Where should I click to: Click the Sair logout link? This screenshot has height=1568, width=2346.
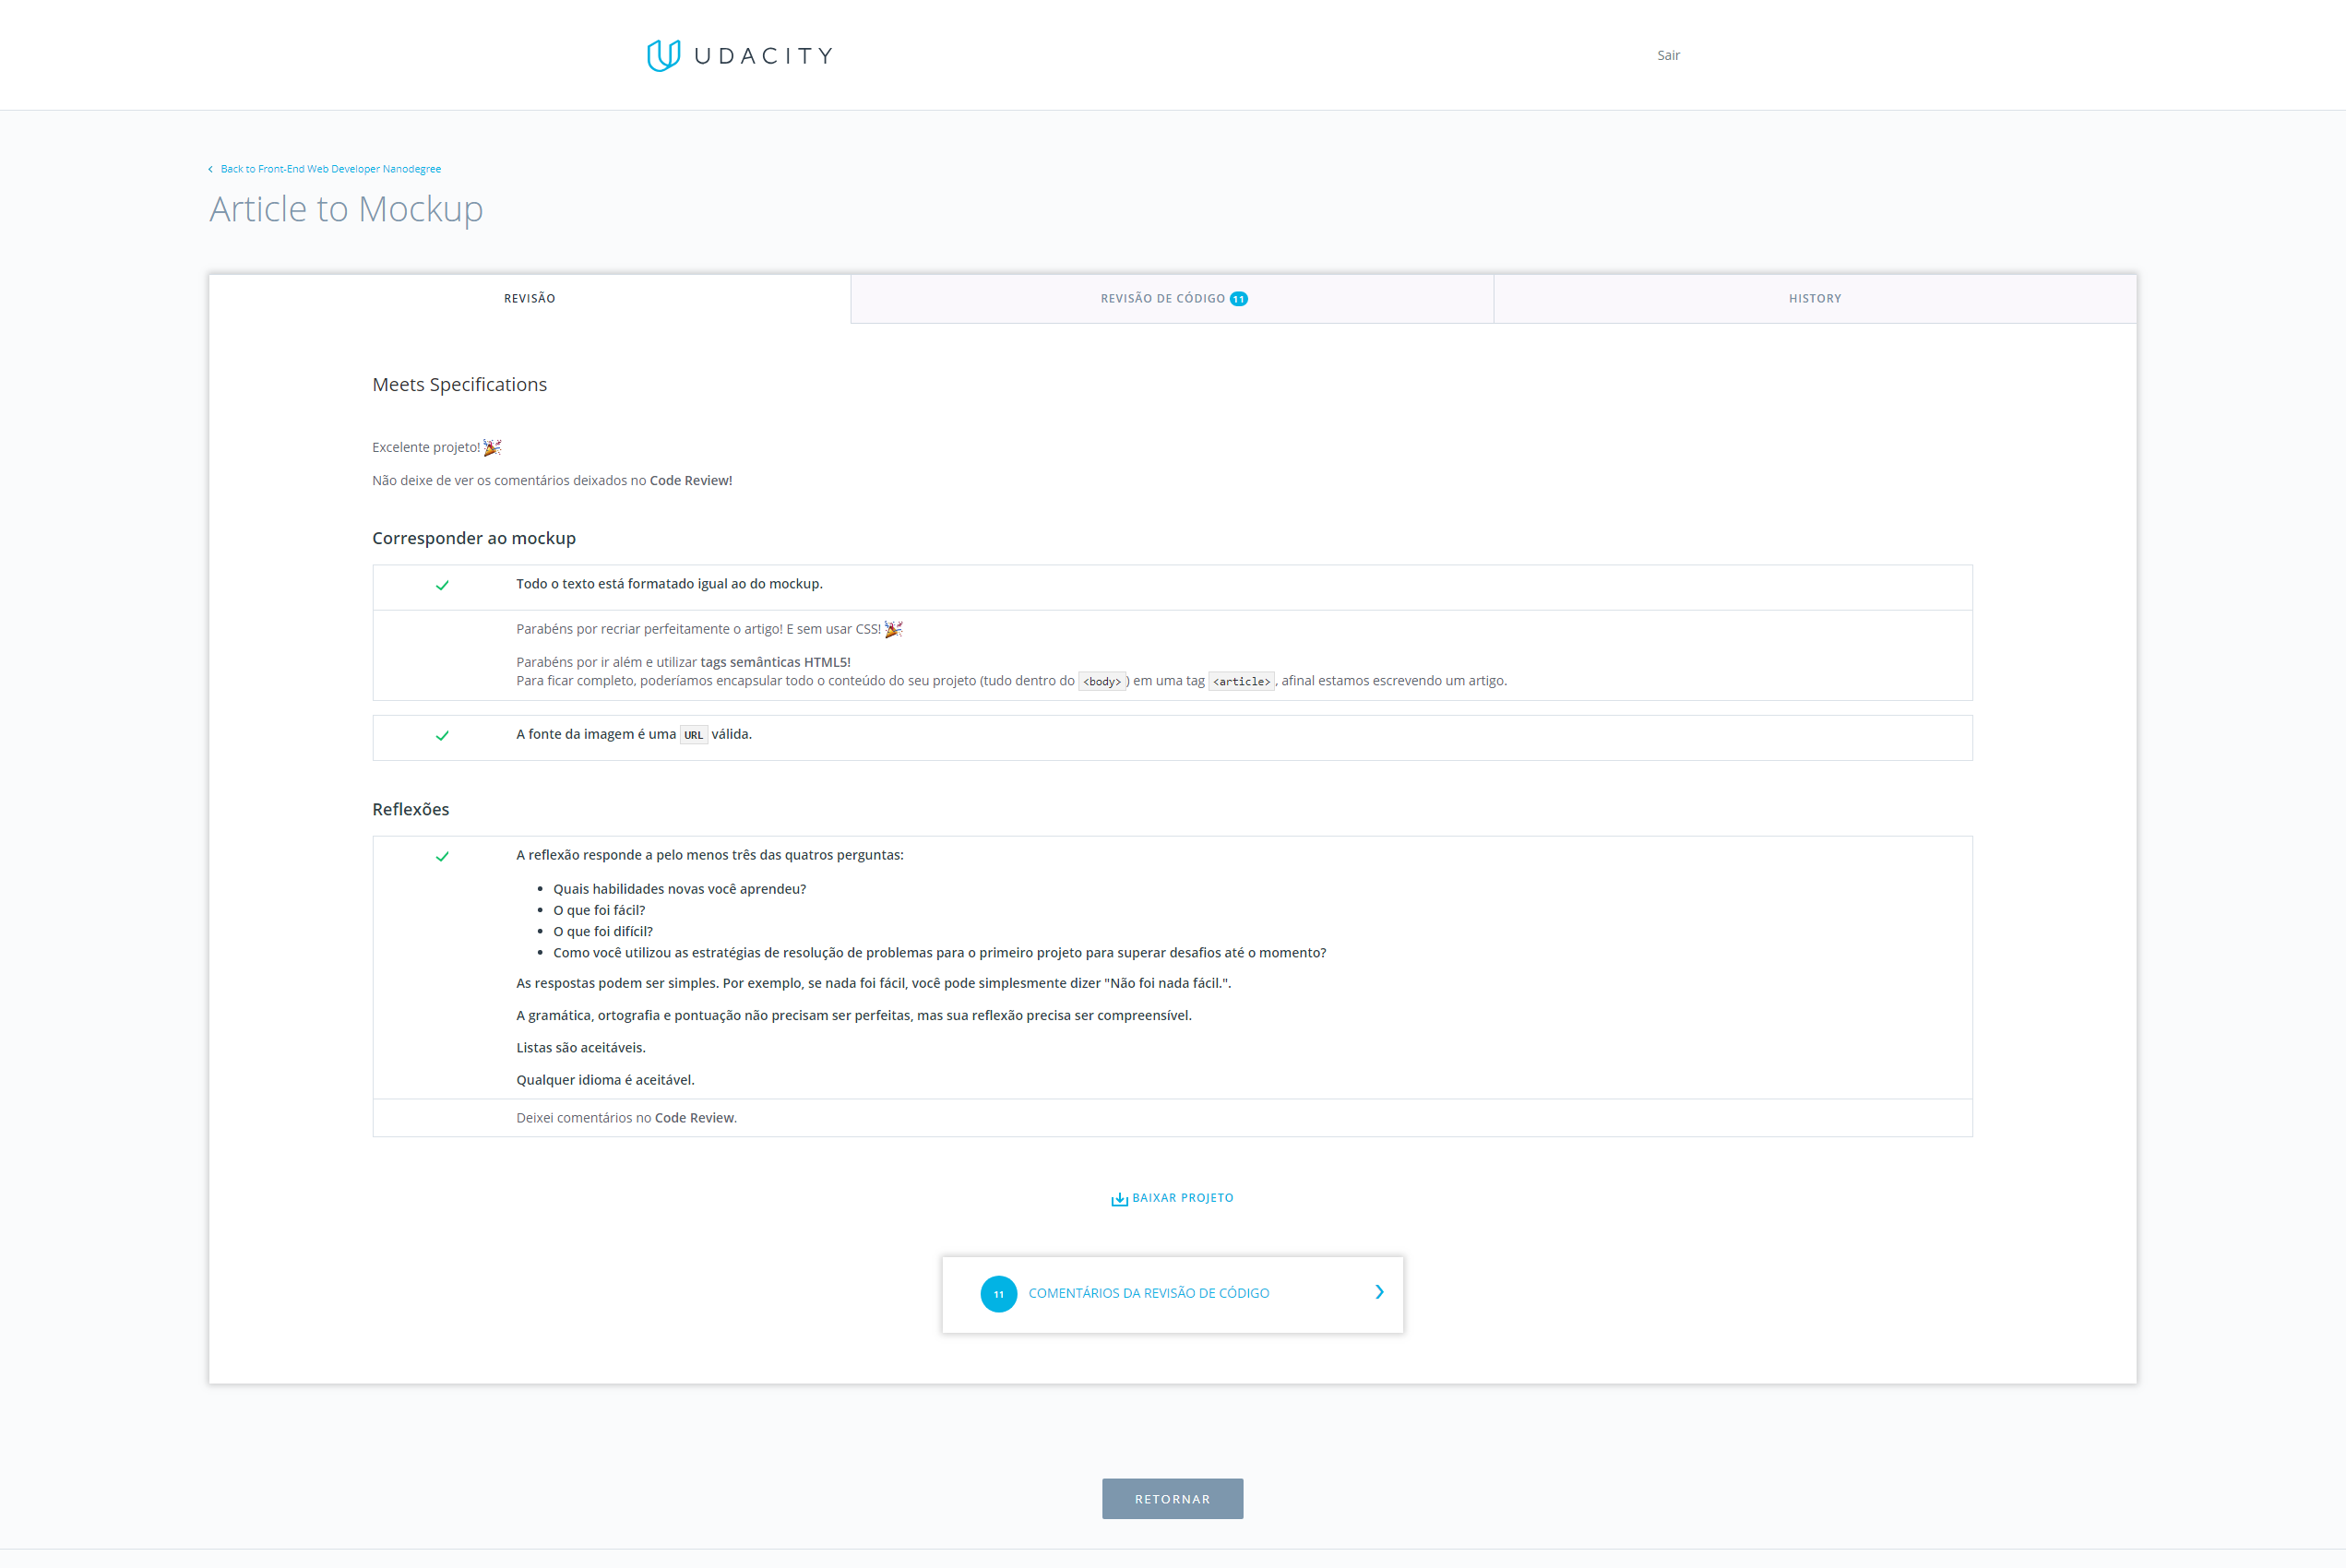(x=1668, y=55)
